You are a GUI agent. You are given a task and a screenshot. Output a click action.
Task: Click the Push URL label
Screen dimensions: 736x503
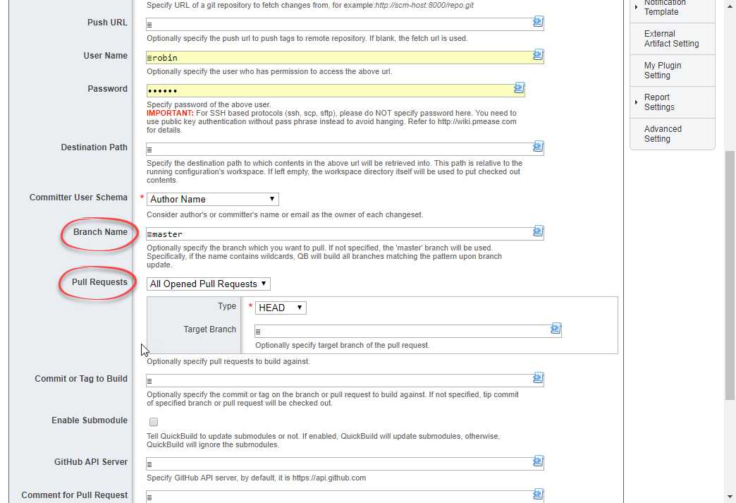[x=107, y=23]
